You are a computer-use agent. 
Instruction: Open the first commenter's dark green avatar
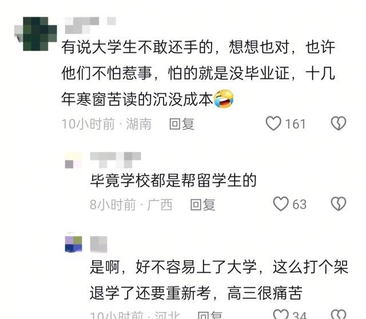point(35,34)
